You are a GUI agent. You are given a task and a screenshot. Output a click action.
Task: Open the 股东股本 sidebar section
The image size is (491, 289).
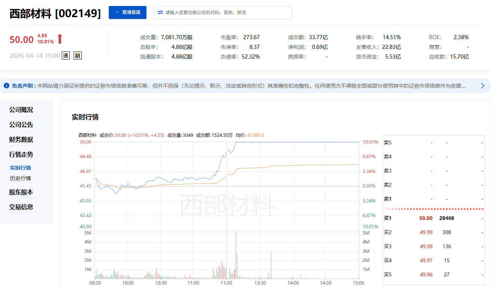pos(21,192)
